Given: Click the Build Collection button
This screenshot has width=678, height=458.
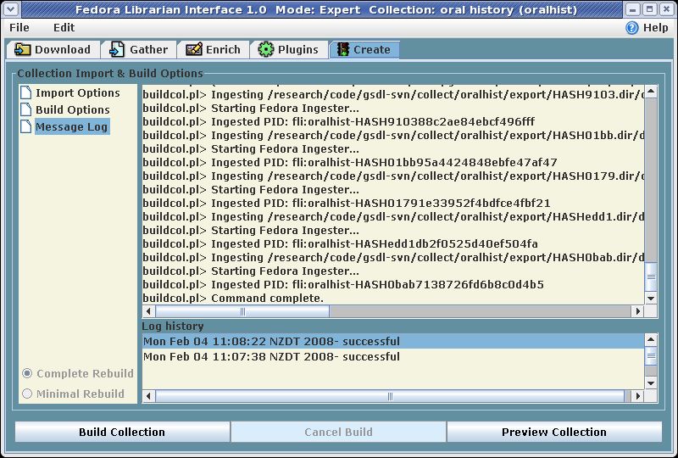Looking at the screenshot, I should point(122,432).
